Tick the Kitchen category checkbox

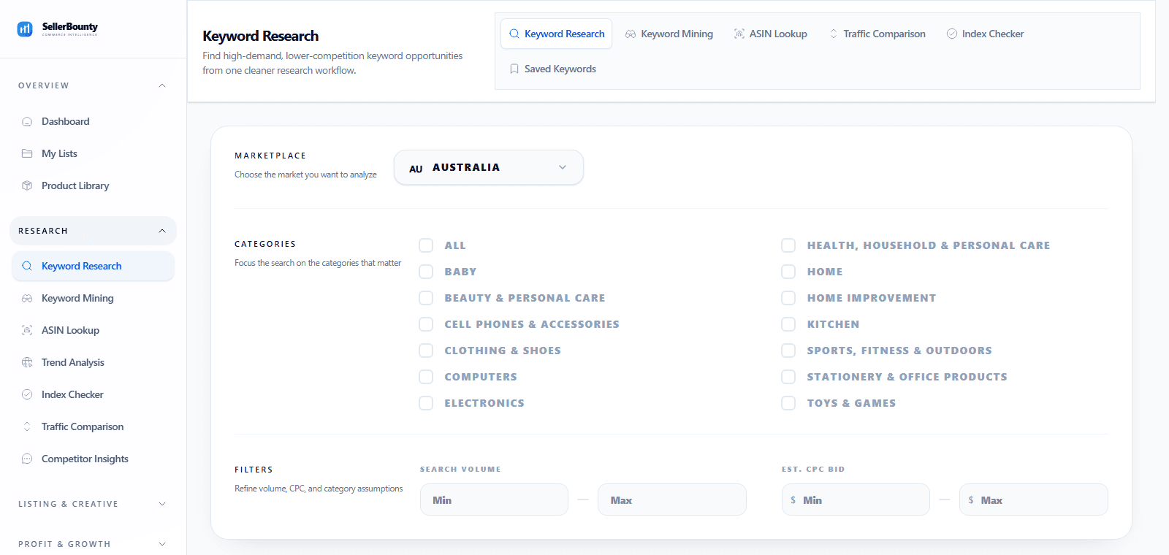[x=788, y=324]
